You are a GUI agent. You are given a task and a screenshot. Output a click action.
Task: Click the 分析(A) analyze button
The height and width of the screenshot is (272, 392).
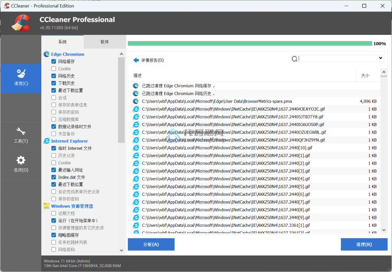151,244
